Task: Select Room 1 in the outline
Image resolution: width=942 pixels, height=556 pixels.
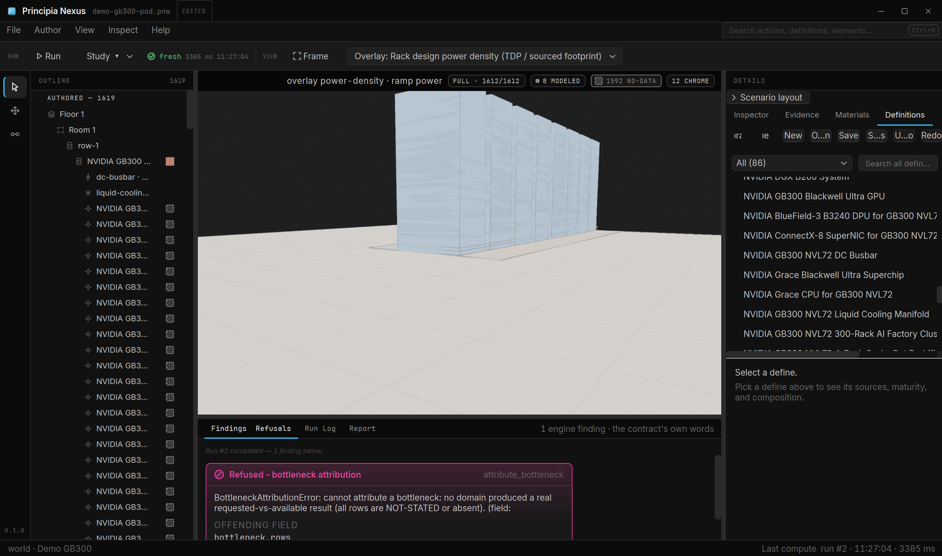Action: tap(82, 130)
